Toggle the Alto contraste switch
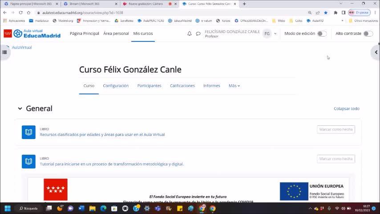This screenshot has width=380, height=214. tap(368, 33)
